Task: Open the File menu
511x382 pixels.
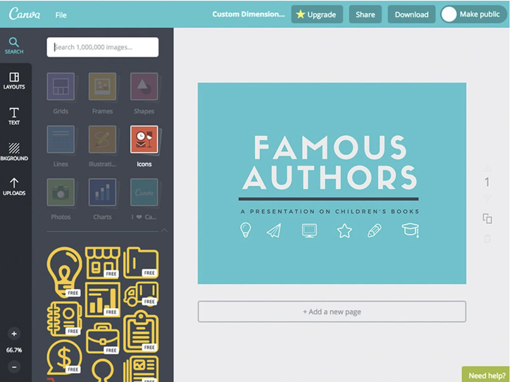Action: [x=61, y=15]
